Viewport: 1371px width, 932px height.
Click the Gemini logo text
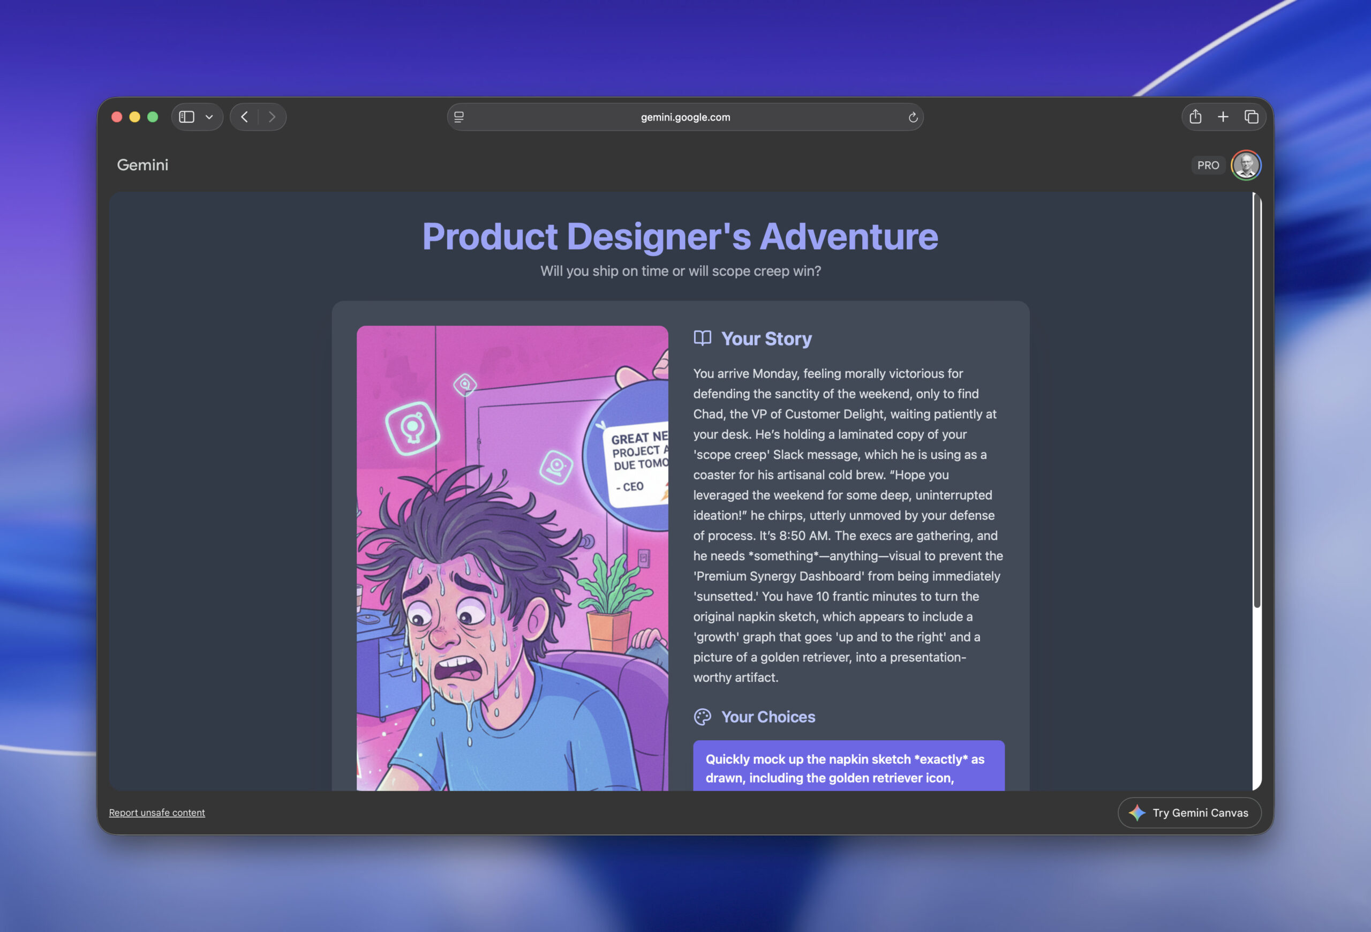click(142, 164)
